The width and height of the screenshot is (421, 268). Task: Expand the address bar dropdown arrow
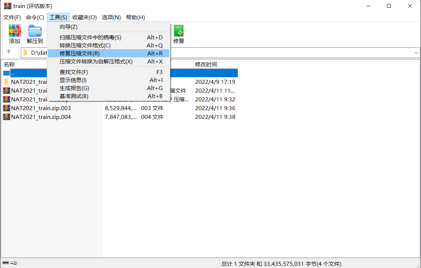pyautogui.click(x=416, y=53)
